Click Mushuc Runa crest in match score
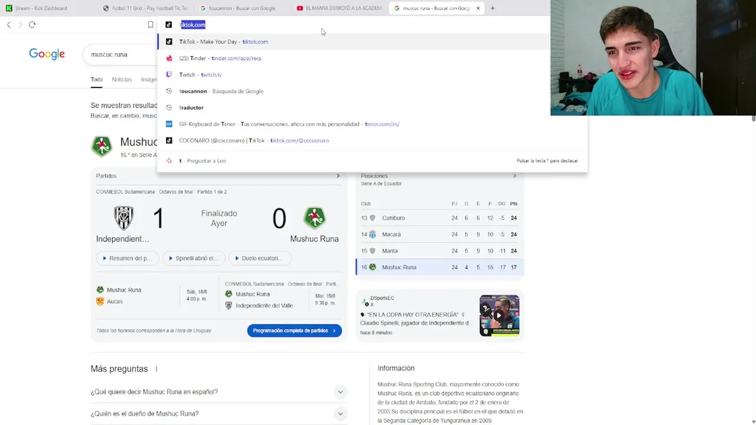This screenshot has height=425, width=756. pos(314,218)
